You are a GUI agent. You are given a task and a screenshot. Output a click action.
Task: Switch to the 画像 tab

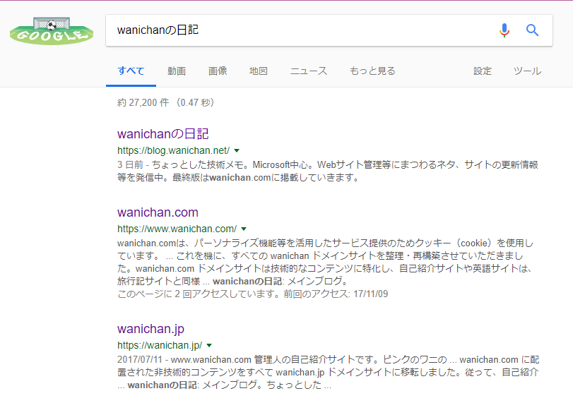click(x=218, y=71)
